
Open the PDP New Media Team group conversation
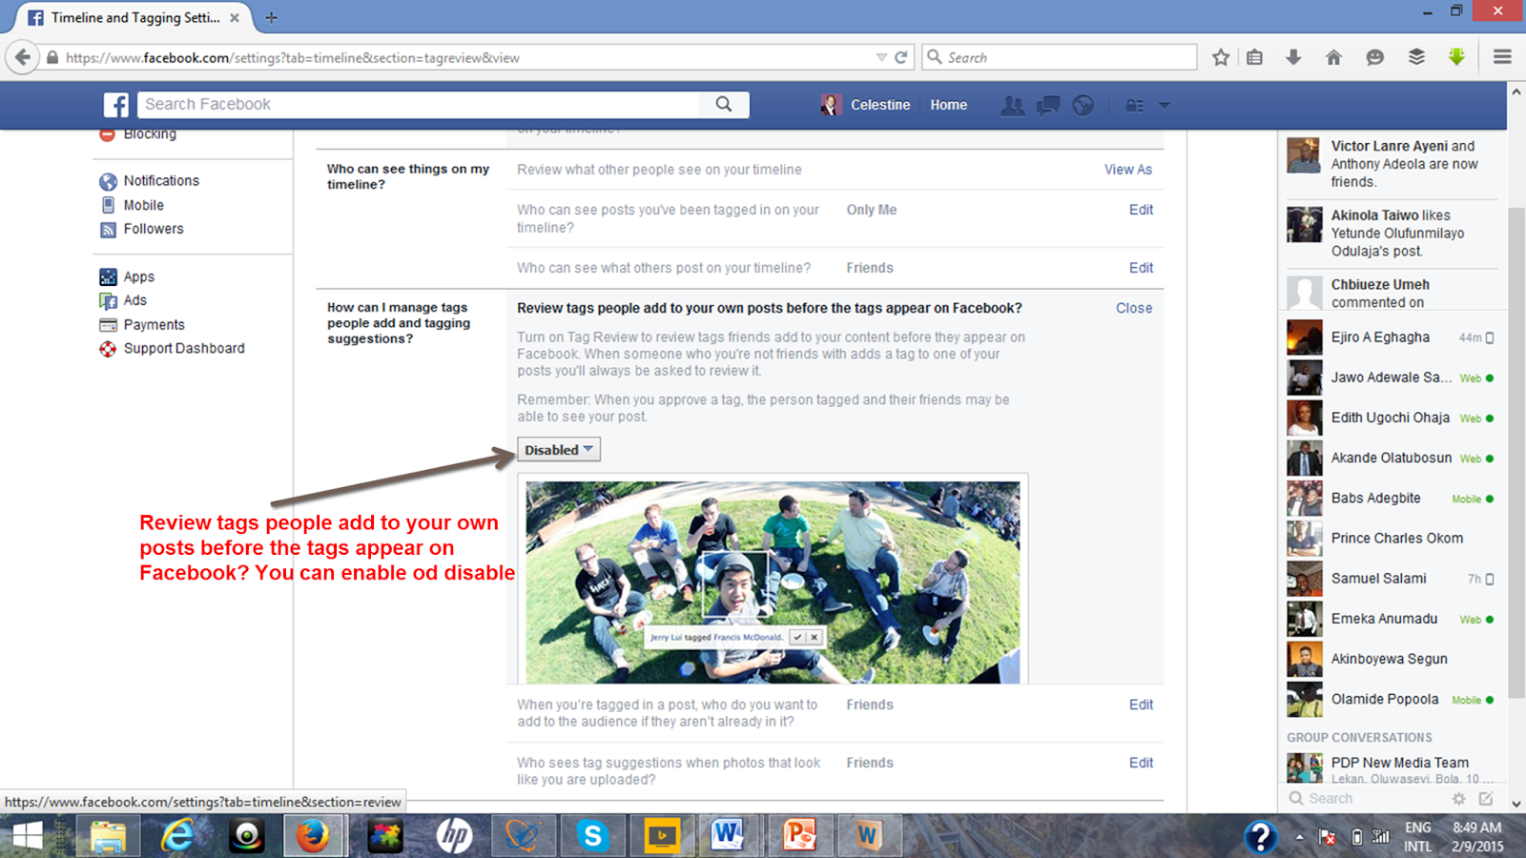[1391, 767]
